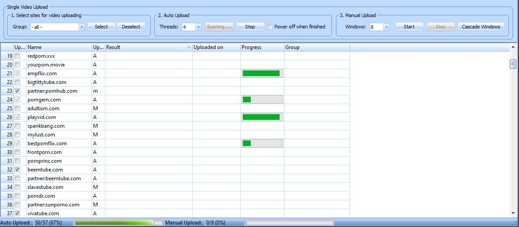This screenshot has width=519, height=227.
Task: Open the Group dropdown showing "- all -"
Action: click(58, 27)
